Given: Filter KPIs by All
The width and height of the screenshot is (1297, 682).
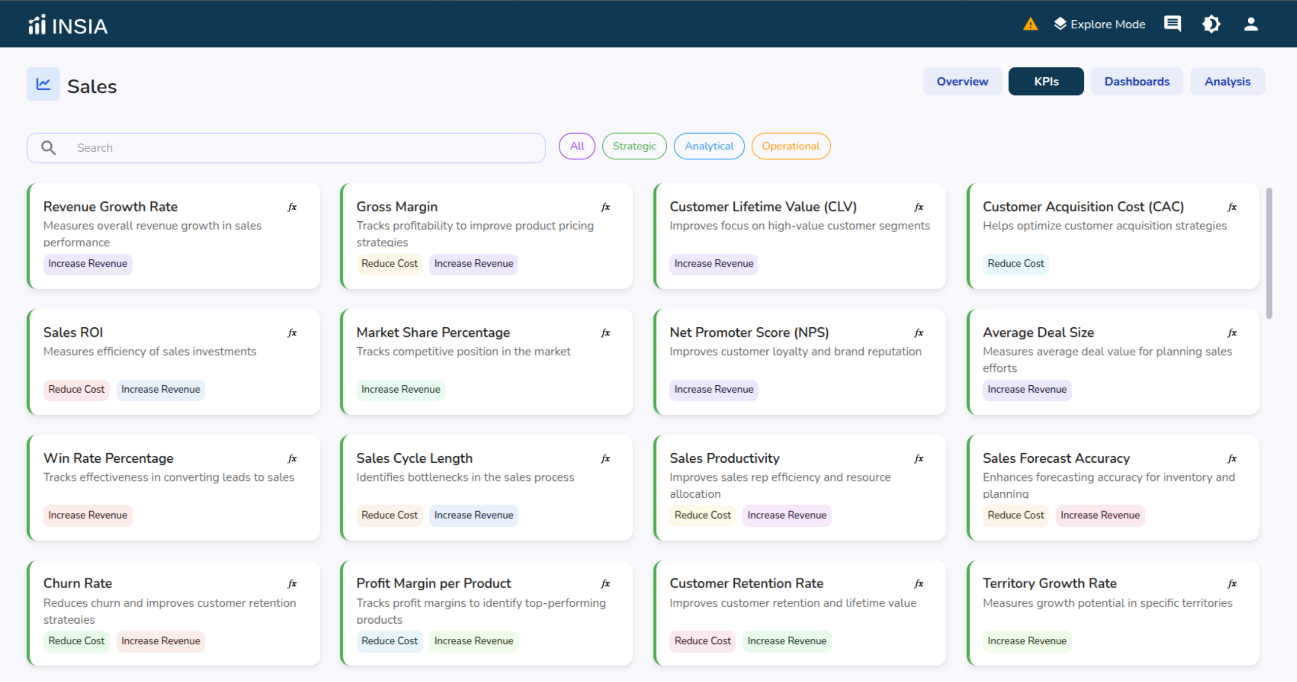Looking at the screenshot, I should 577,146.
